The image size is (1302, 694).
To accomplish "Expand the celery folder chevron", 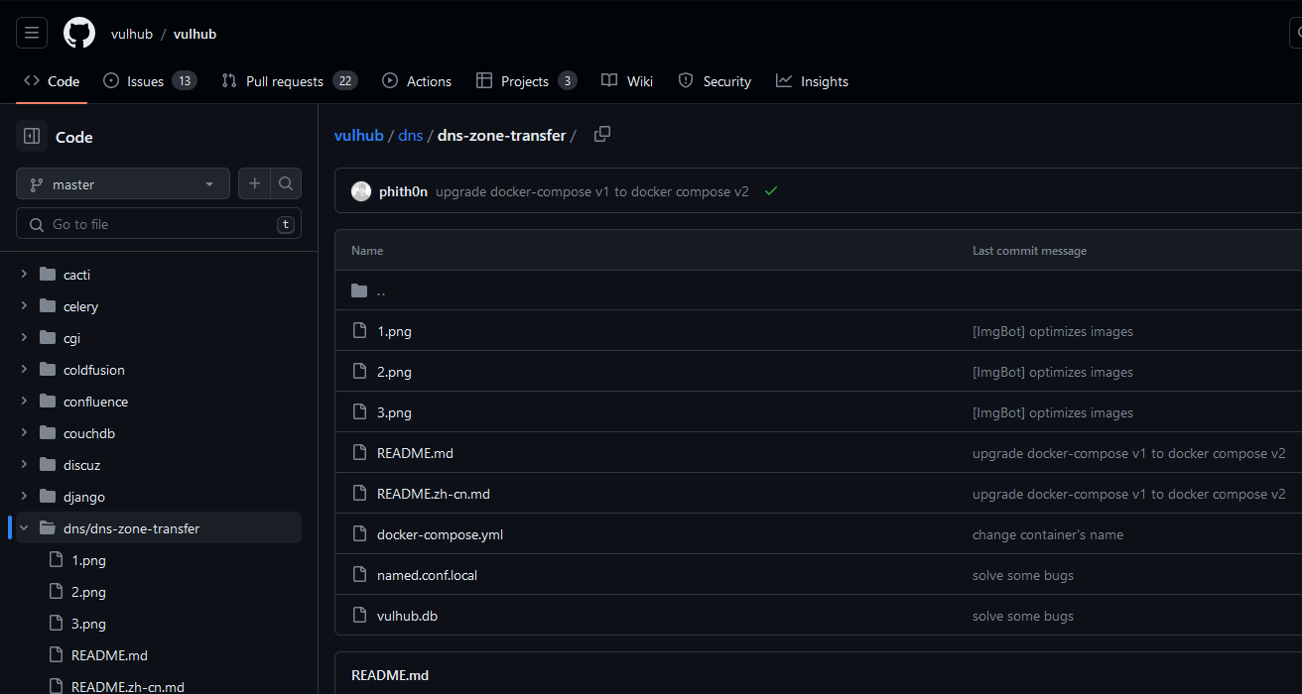I will point(24,305).
